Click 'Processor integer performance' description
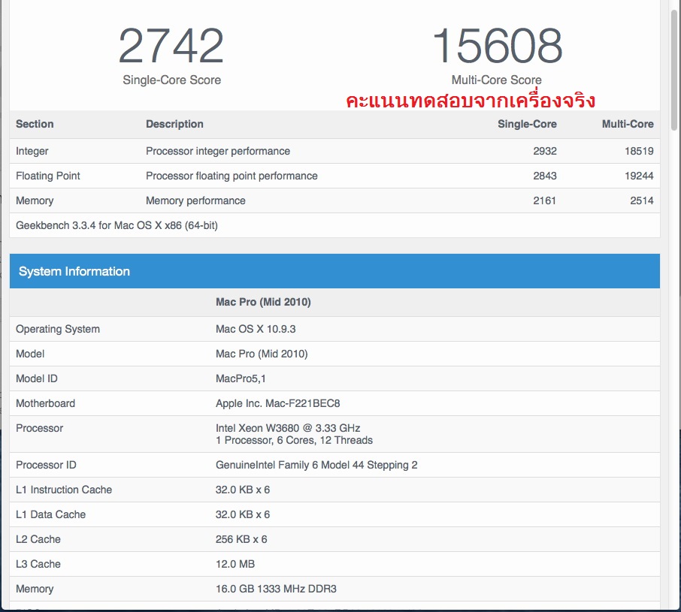This screenshot has height=612, width=681. tap(218, 151)
